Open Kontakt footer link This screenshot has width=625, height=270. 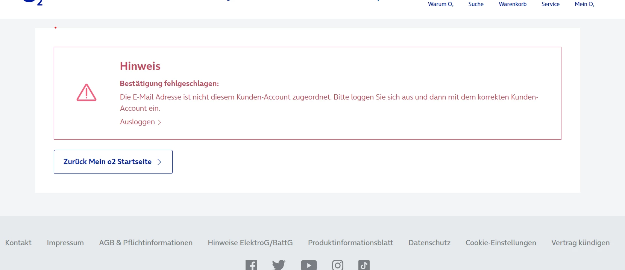tap(18, 243)
